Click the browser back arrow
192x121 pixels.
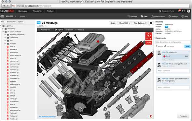coord(4,6)
